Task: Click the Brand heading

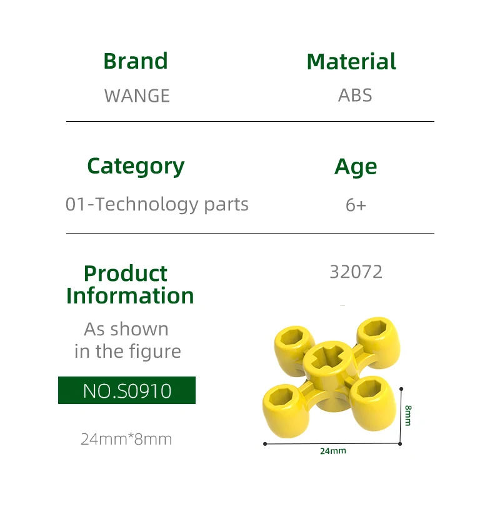Action: (136, 61)
